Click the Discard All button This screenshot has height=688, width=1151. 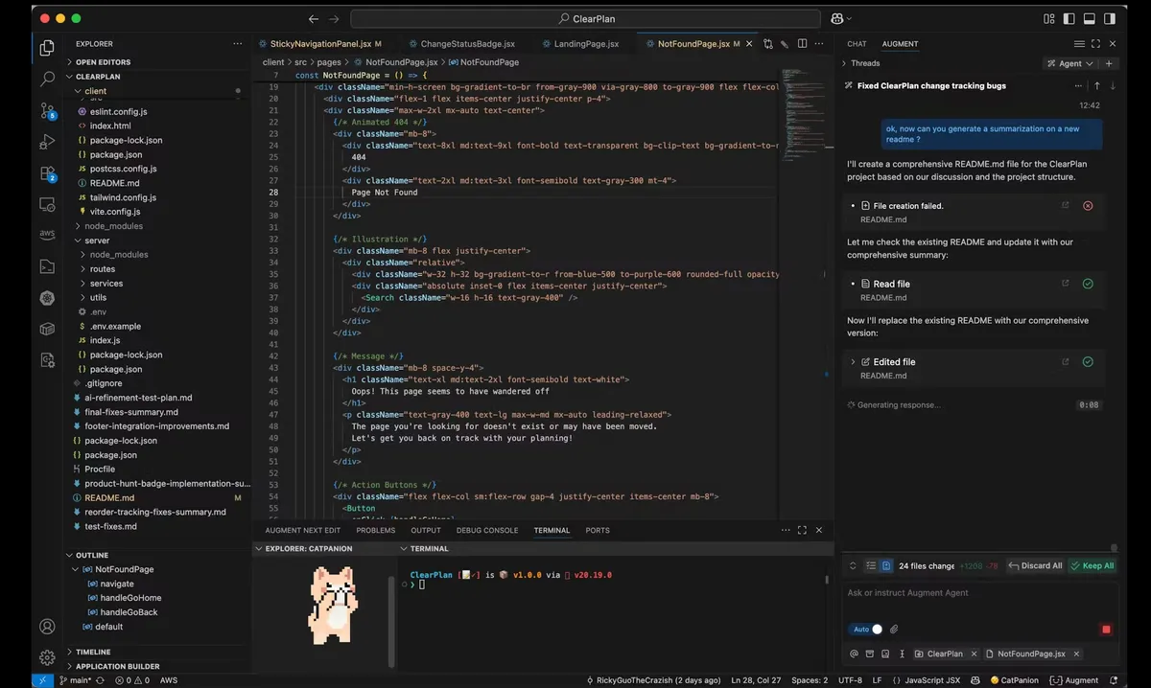tap(1035, 566)
